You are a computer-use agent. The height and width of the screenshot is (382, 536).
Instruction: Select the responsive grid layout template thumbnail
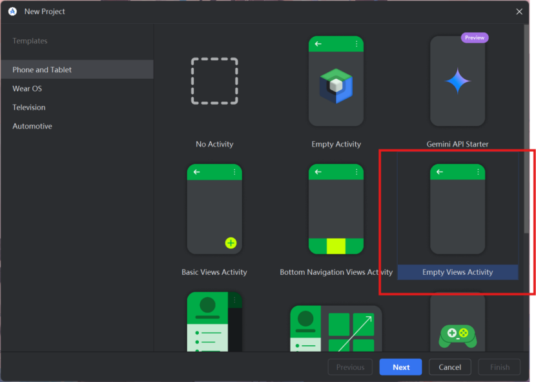click(x=336, y=328)
